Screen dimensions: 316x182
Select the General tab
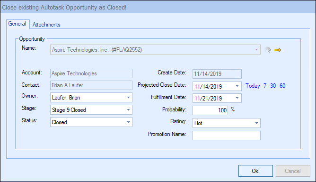(x=17, y=24)
